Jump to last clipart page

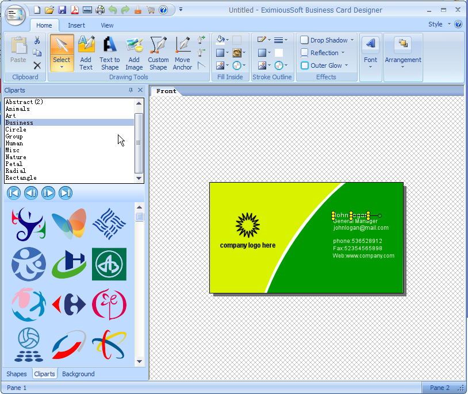[x=66, y=193]
